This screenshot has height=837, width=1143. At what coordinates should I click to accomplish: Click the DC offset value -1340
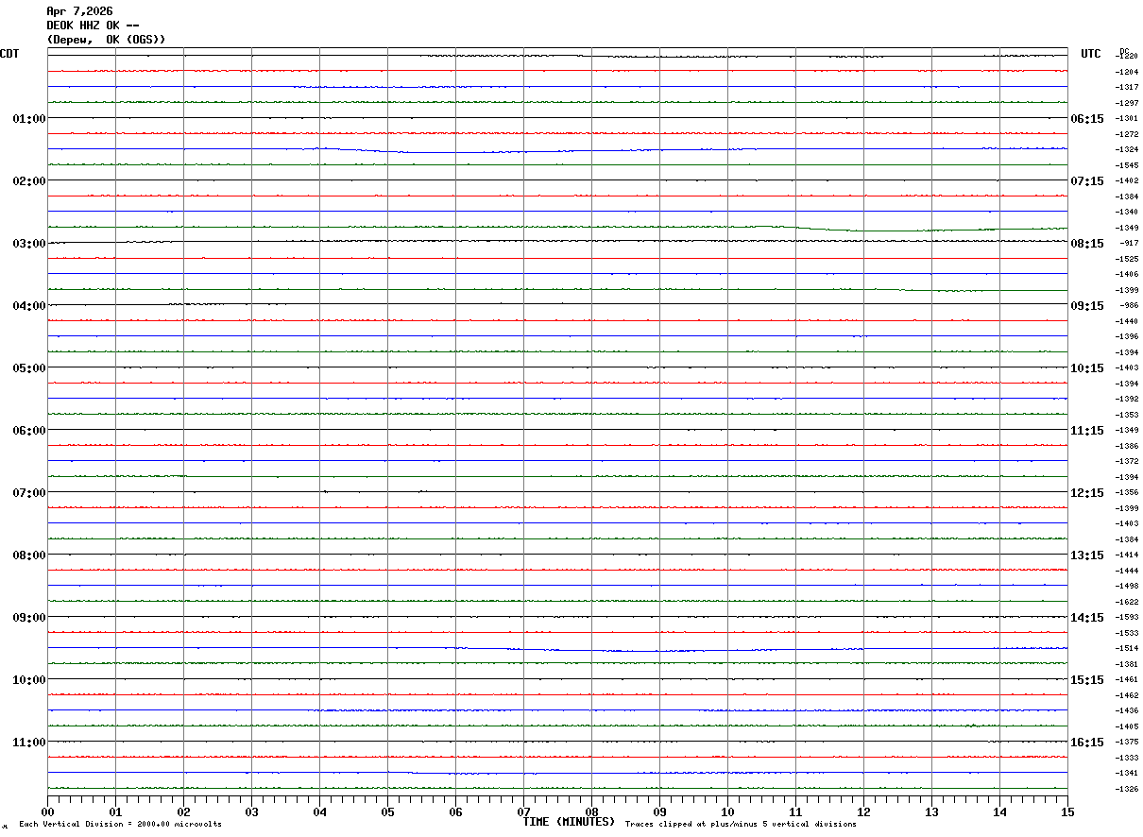[x=1127, y=212]
